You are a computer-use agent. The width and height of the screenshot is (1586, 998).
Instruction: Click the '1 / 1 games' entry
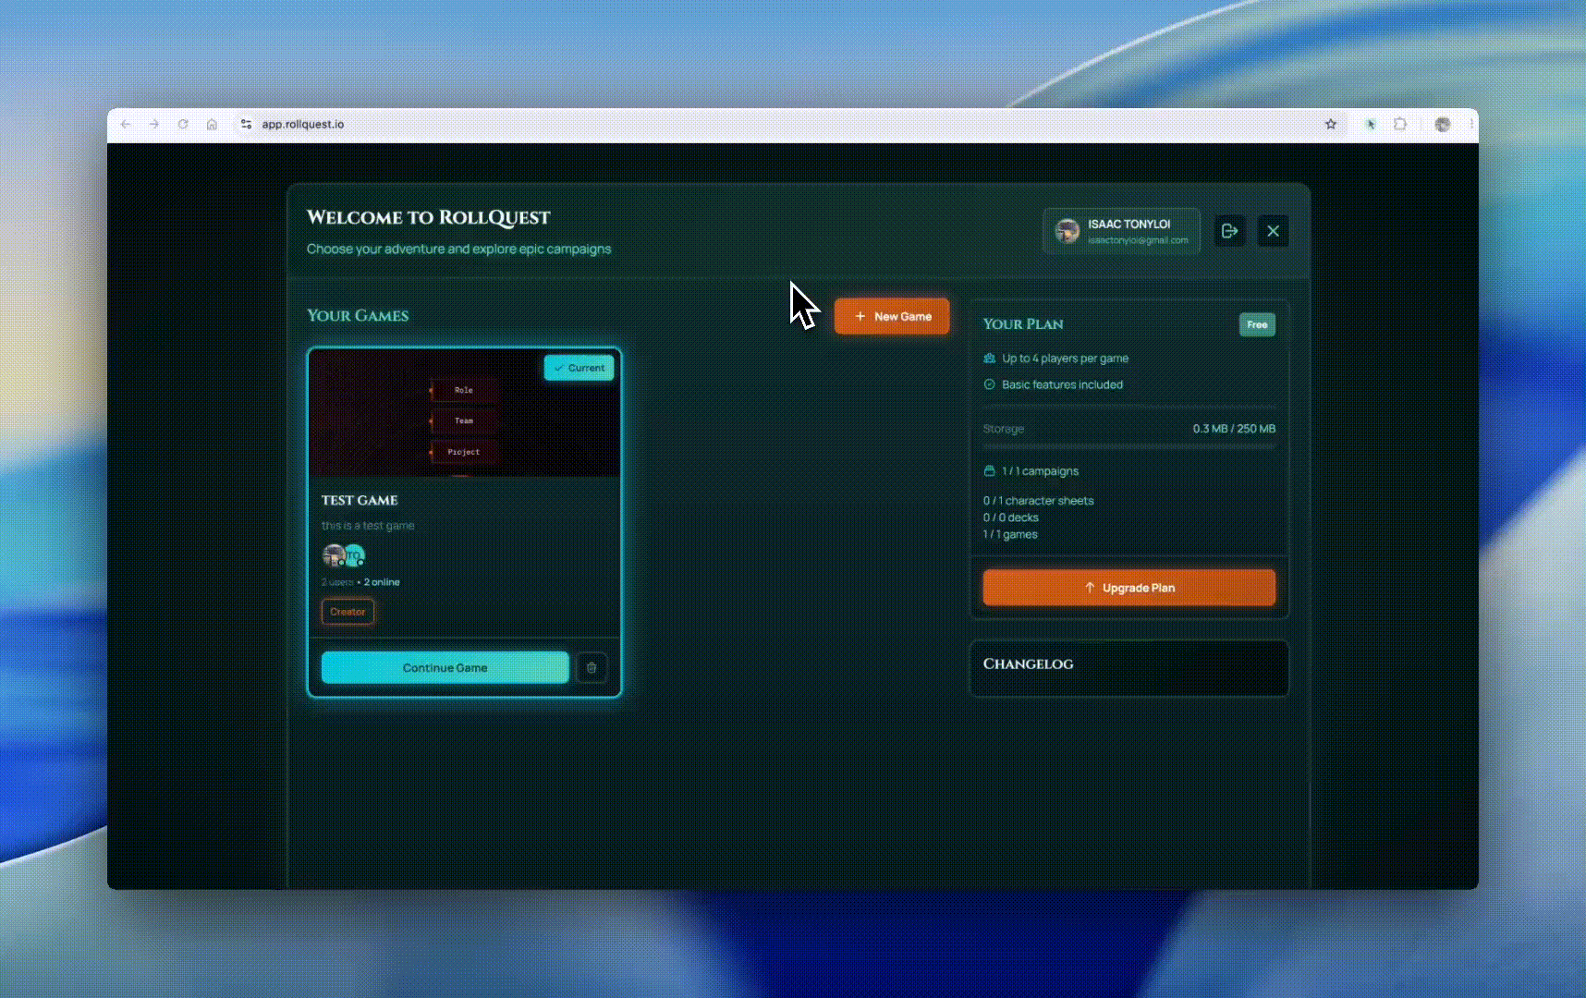coord(1010,534)
